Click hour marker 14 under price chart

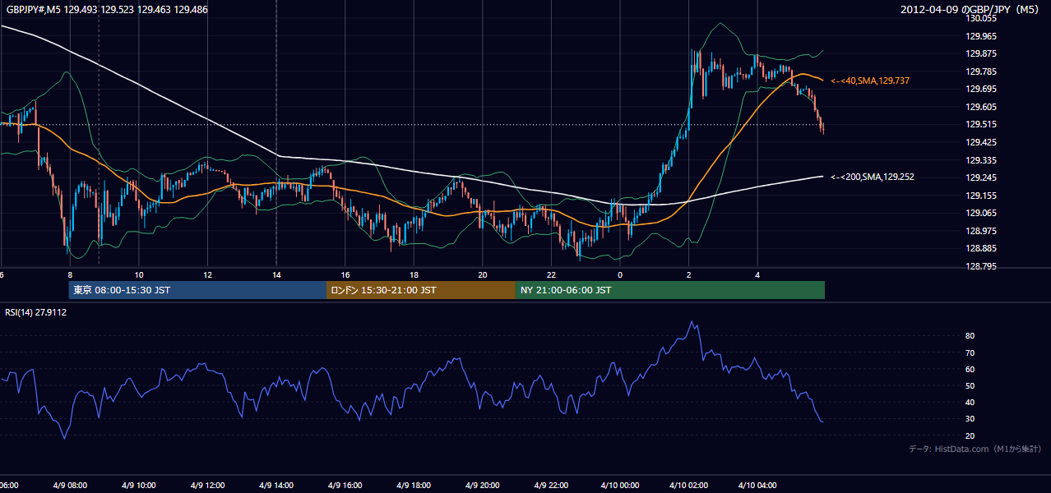click(x=276, y=274)
